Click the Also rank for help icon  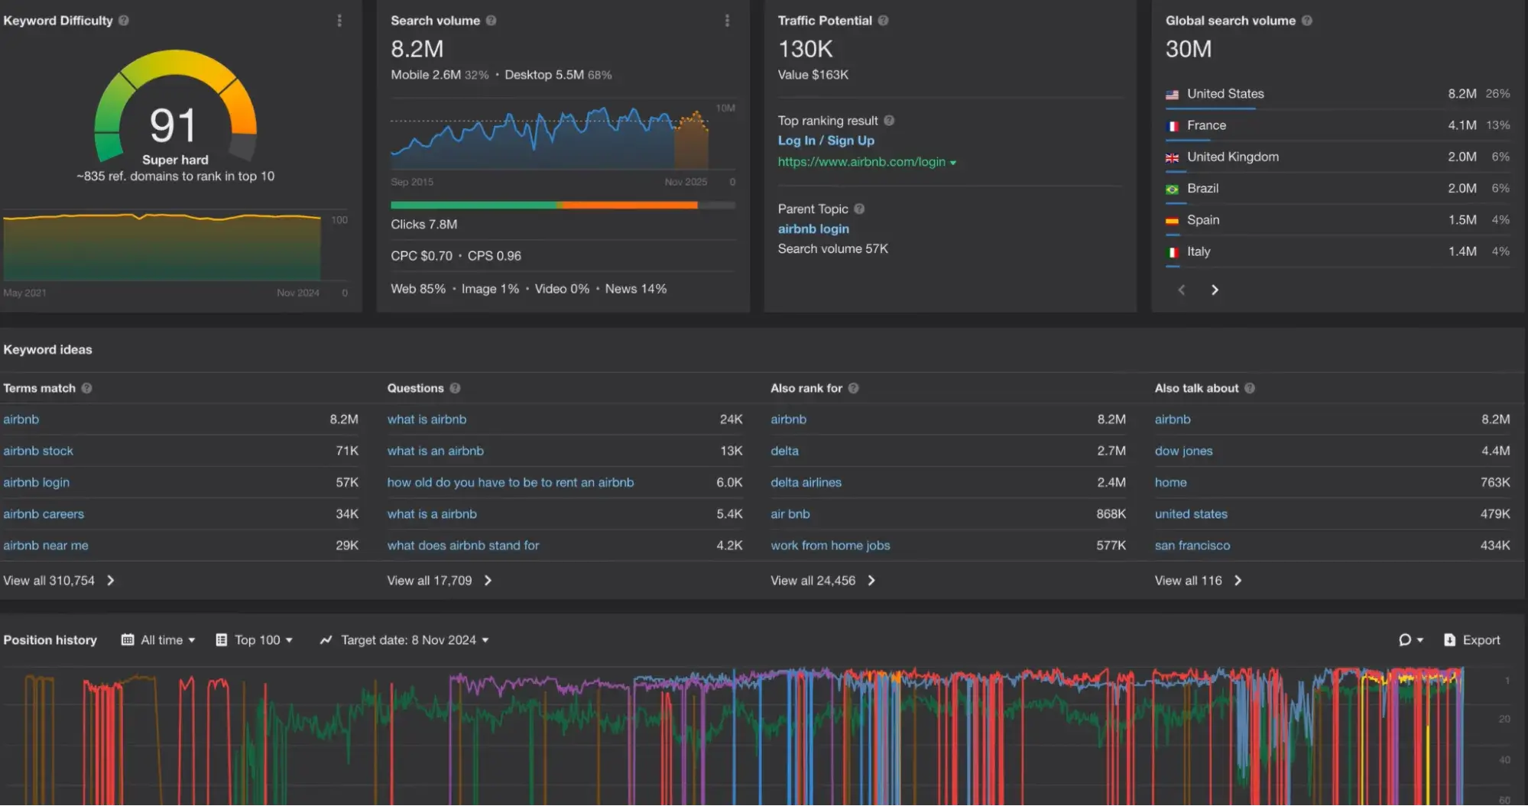854,388
